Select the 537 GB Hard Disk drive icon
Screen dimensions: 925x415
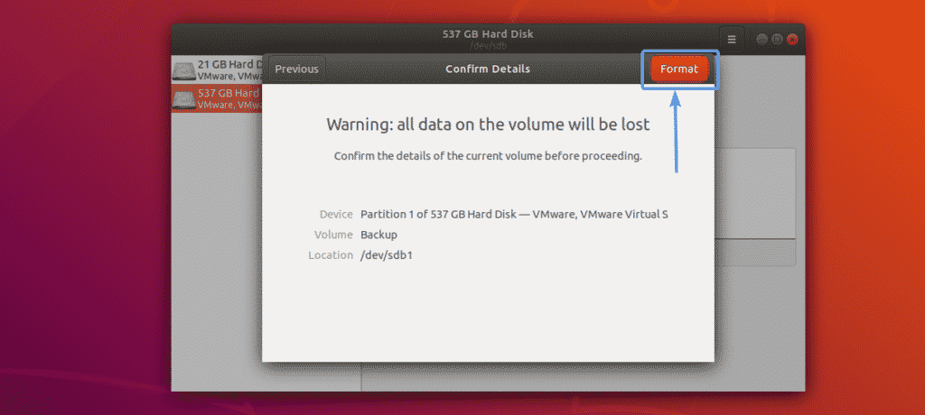pos(184,99)
